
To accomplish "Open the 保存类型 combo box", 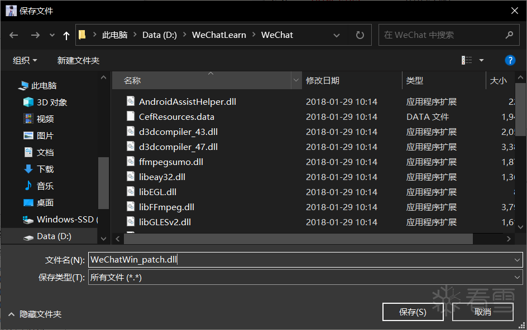I will (305, 277).
